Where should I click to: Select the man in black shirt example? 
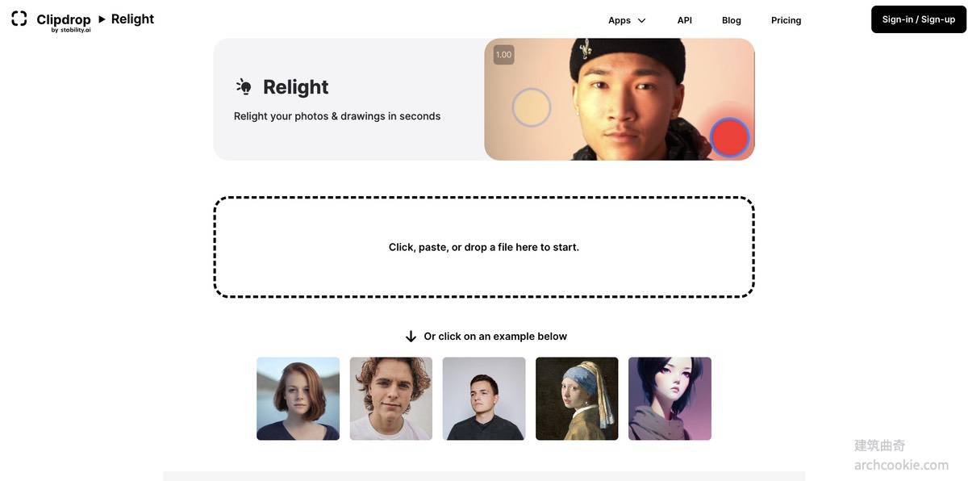coord(484,399)
